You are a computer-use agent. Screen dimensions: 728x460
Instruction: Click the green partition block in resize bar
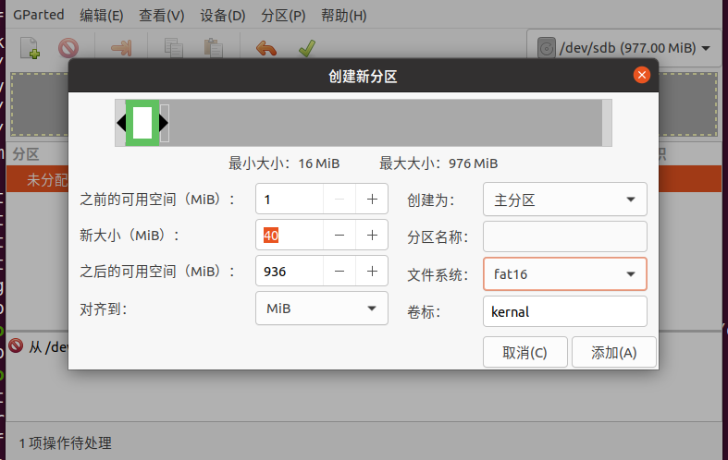point(142,123)
